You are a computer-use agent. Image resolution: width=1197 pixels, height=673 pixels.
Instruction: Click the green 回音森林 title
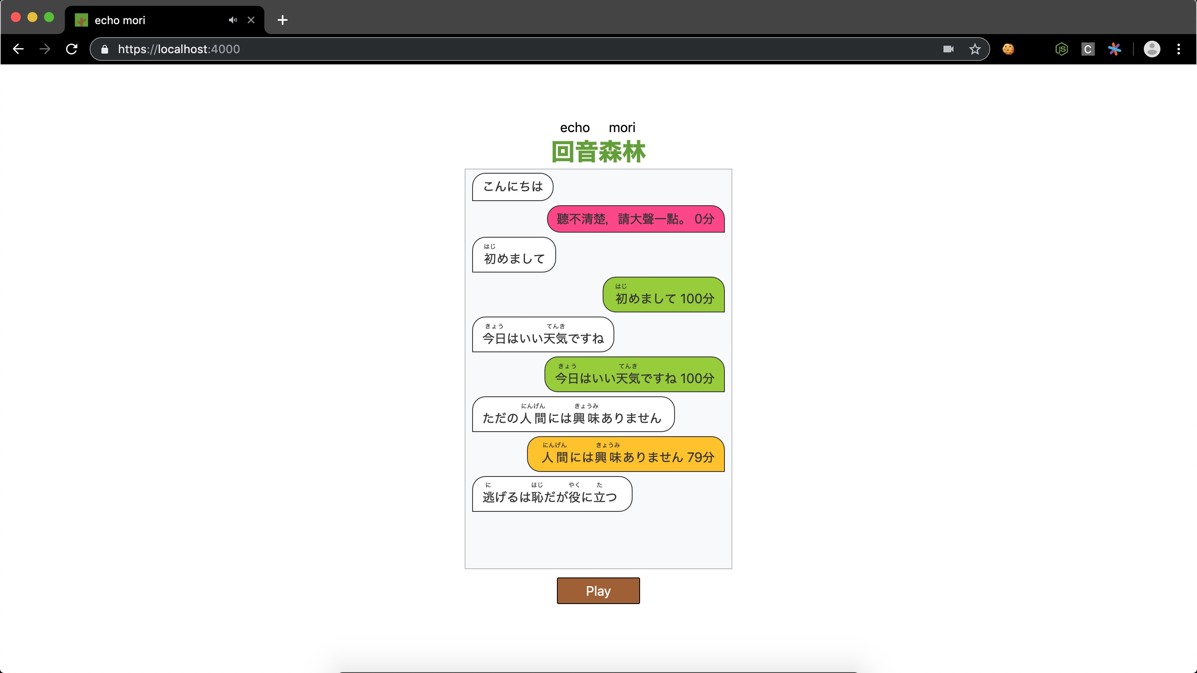click(x=598, y=152)
